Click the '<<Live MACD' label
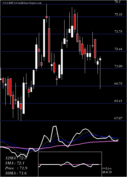 107,170
